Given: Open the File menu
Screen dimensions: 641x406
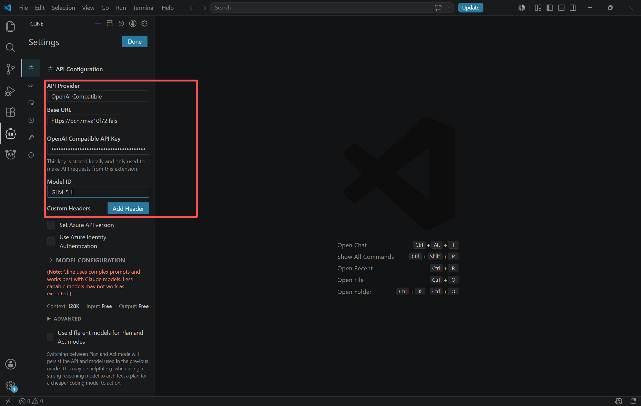Looking at the screenshot, I should click(23, 8).
